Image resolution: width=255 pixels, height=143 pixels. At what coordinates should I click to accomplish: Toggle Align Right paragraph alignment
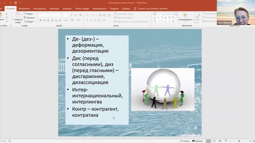coord(95,20)
